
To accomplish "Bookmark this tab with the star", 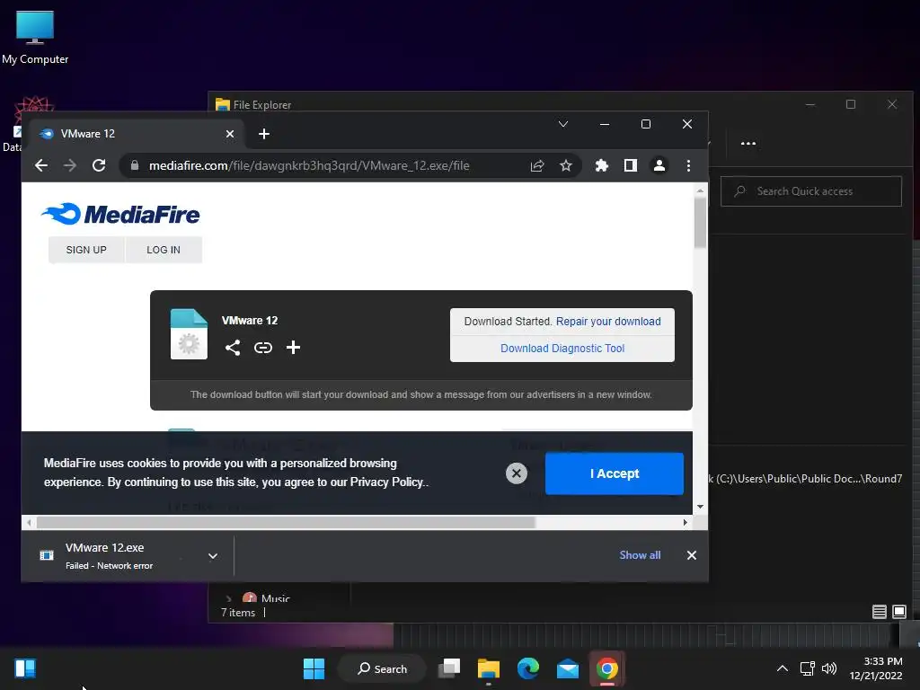I will click(566, 165).
